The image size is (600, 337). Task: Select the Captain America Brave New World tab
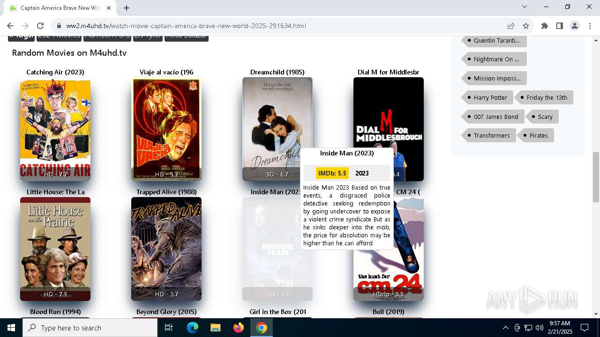[x=60, y=8]
